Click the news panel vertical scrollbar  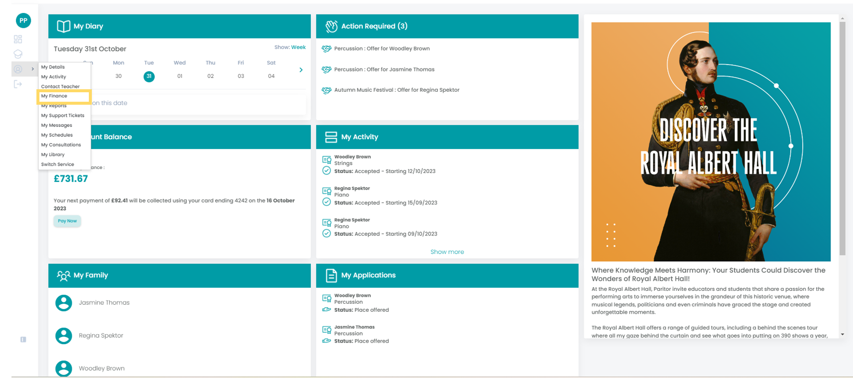coord(843,139)
